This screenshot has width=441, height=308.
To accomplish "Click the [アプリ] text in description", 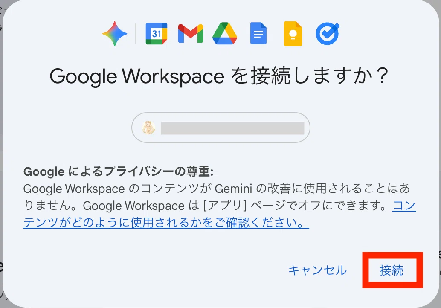I will [225, 206].
